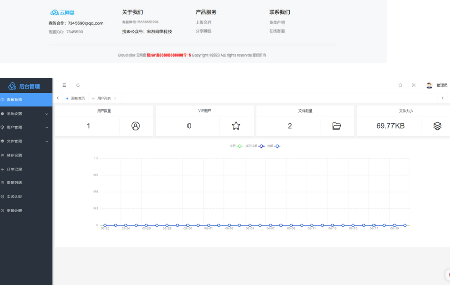
Task: Click the 69.77KB file size value
Action: (x=390, y=126)
